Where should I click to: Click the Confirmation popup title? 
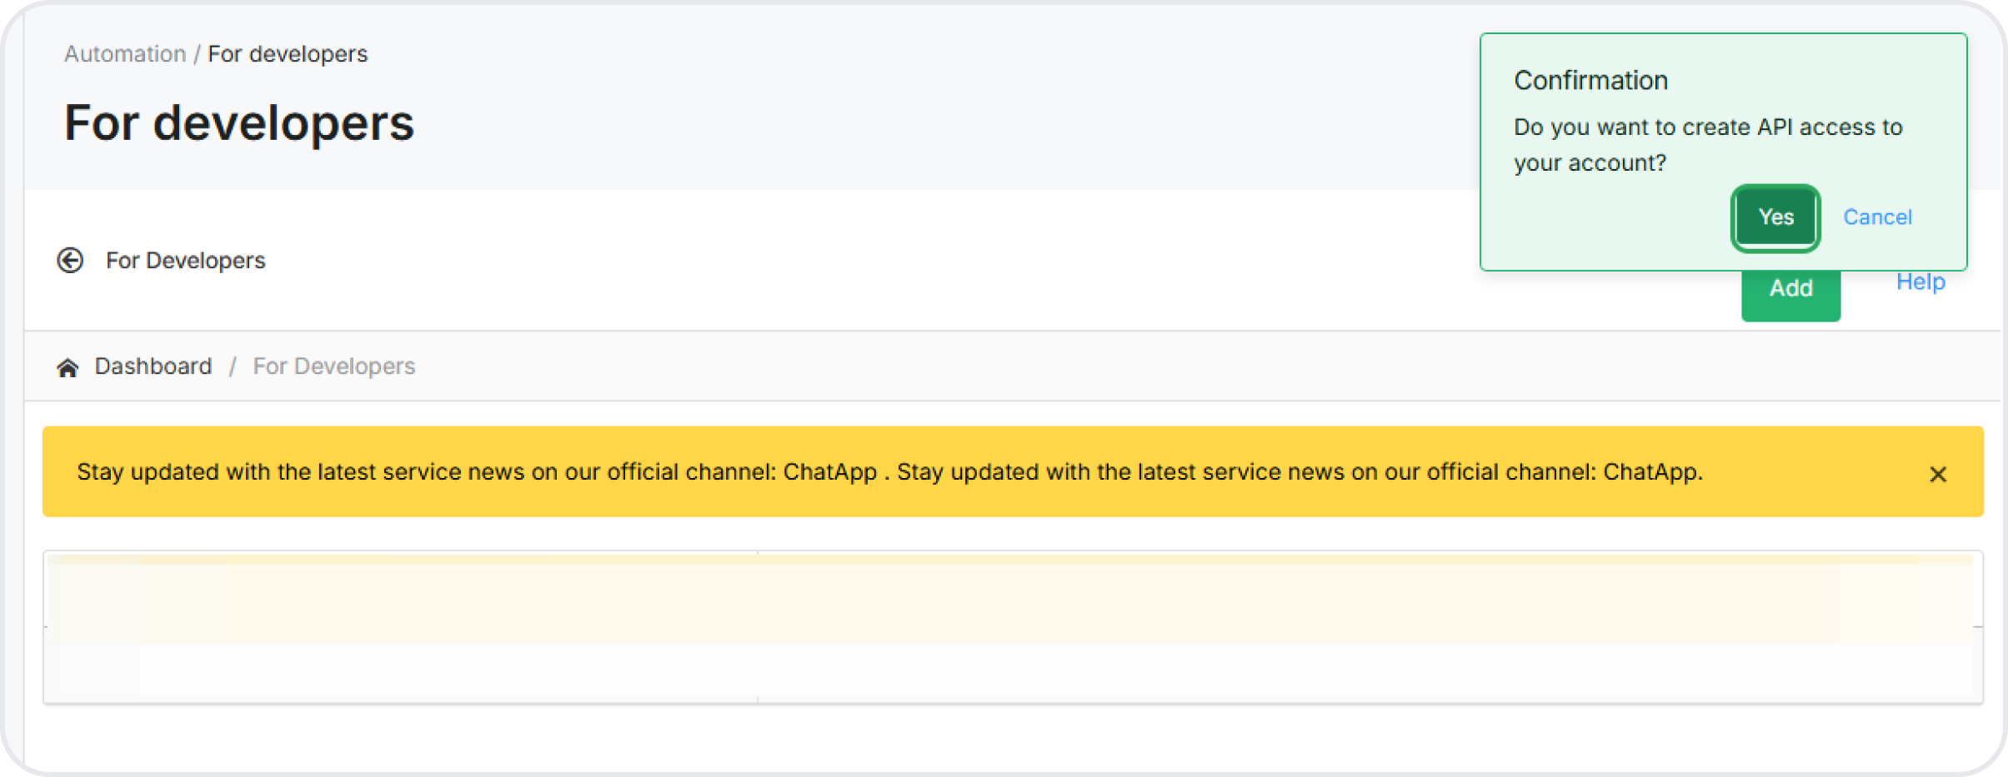[1590, 81]
